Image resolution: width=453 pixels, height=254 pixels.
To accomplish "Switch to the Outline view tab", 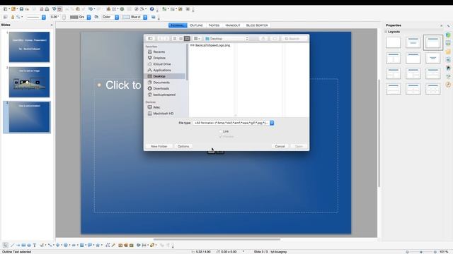I will click(197, 25).
